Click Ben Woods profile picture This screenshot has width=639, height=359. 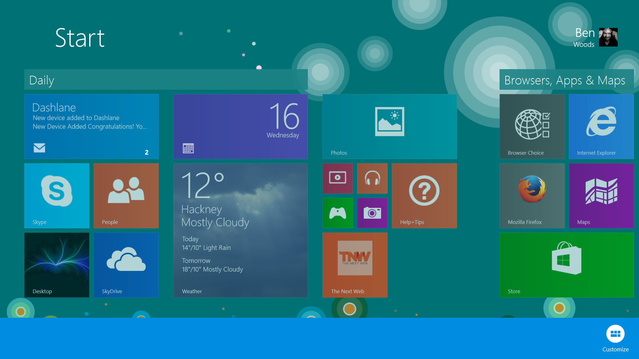[608, 37]
